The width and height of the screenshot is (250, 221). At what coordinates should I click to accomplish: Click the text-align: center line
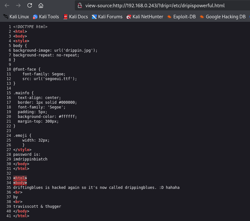pos(39,98)
